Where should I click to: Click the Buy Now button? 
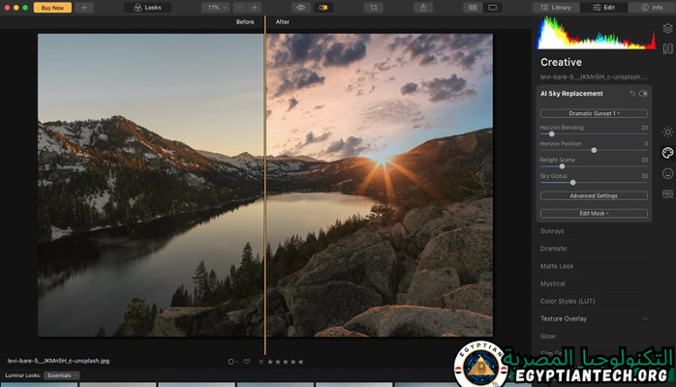tap(52, 7)
